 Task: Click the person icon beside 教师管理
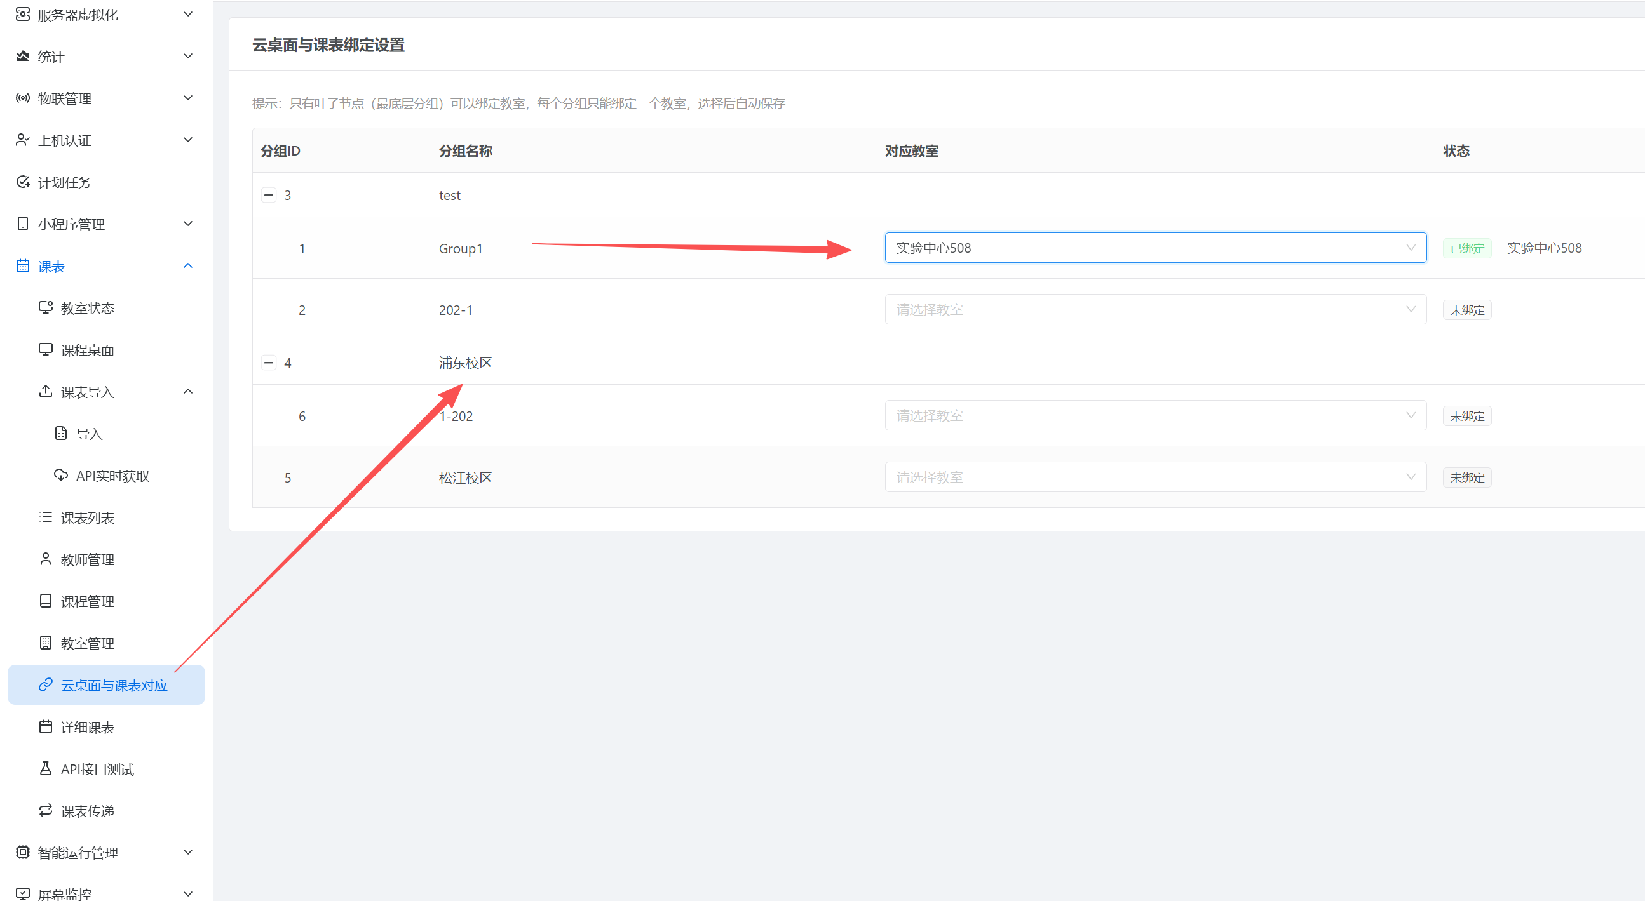click(45, 559)
